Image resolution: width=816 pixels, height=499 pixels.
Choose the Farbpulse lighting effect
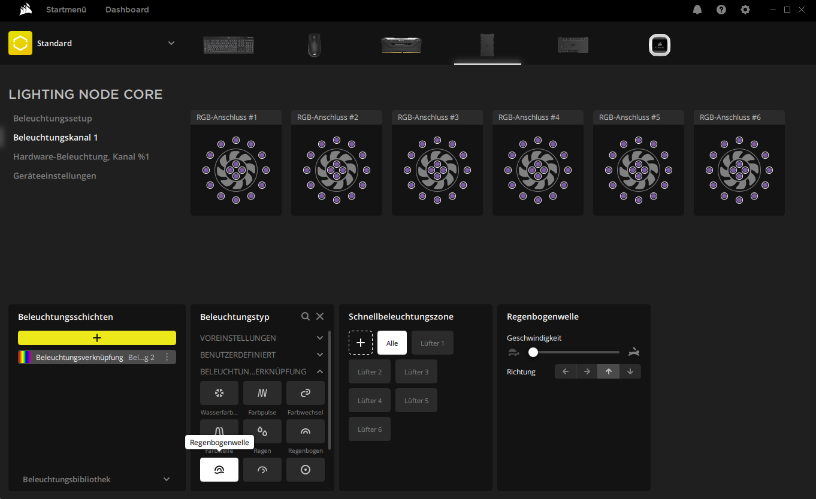tap(262, 393)
